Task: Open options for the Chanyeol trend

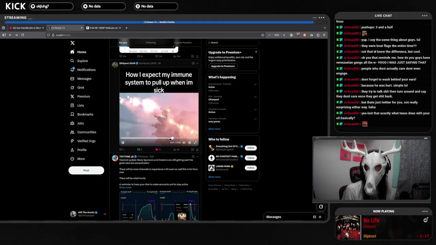Action: [x=255, y=97]
